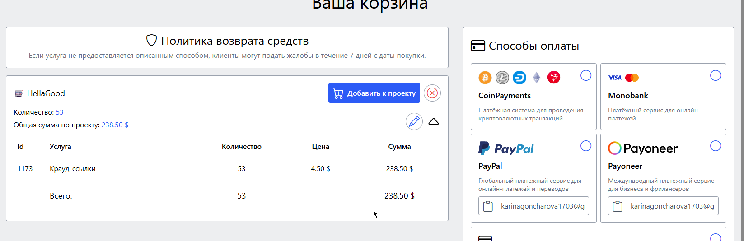Click the Litecoin icon in CoinPayments

502,78
